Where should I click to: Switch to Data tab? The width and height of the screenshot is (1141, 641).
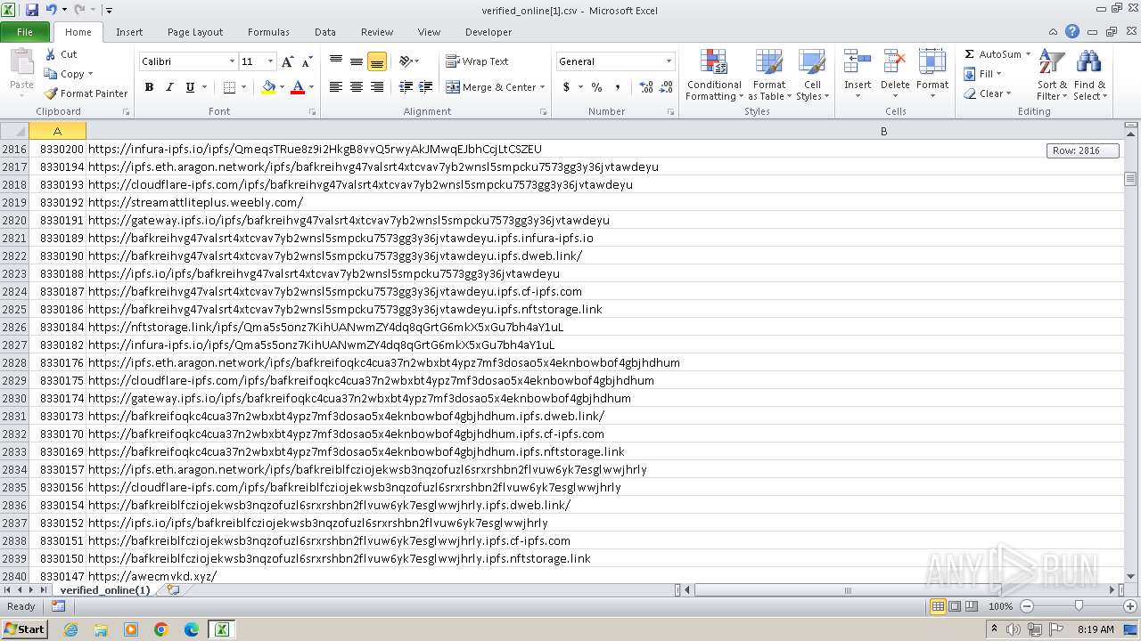(x=325, y=32)
